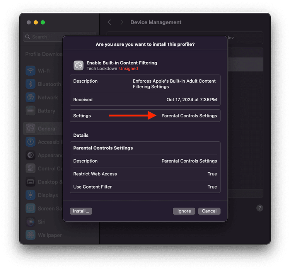Click the Parental Controls Settings value in Settings row
This screenshot has width=290, height=270.
[189, 116]
